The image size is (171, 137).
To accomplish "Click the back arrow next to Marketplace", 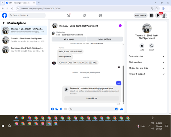I will coord(4,23).
